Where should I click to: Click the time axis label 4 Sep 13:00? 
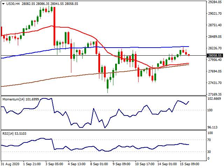[x=77, y=164]
